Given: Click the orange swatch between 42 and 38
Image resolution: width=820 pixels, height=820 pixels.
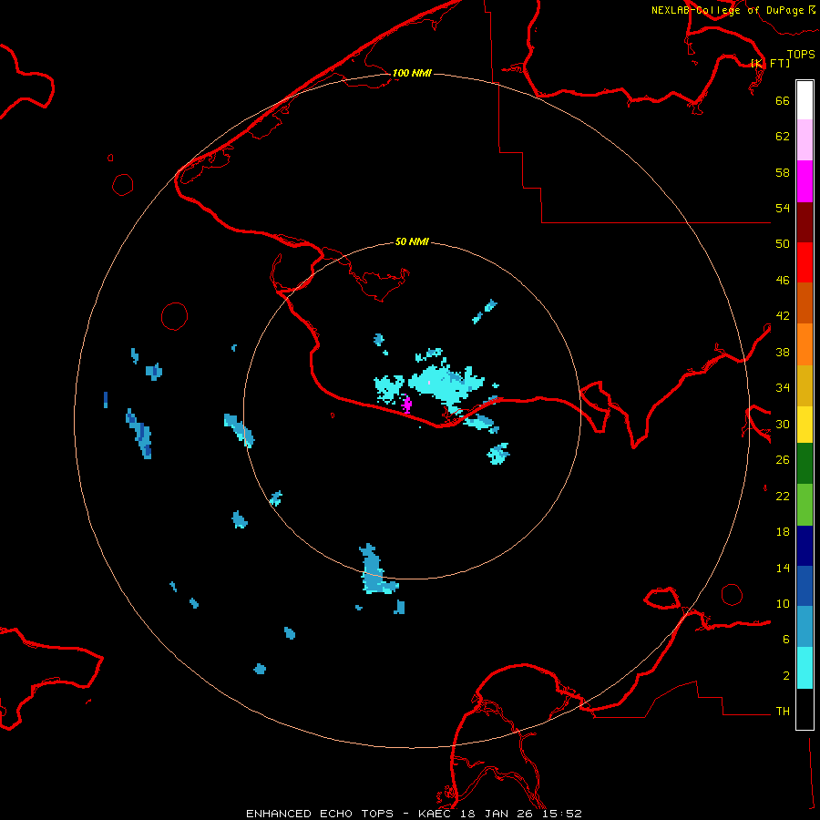Looking at the screenshot, I should (x=805, y=344).
